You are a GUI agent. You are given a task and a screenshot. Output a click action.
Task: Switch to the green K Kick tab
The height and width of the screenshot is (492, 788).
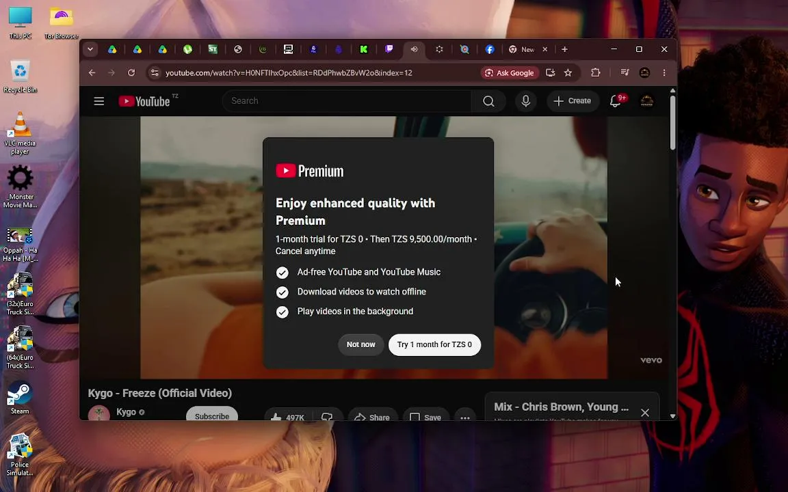364,49
